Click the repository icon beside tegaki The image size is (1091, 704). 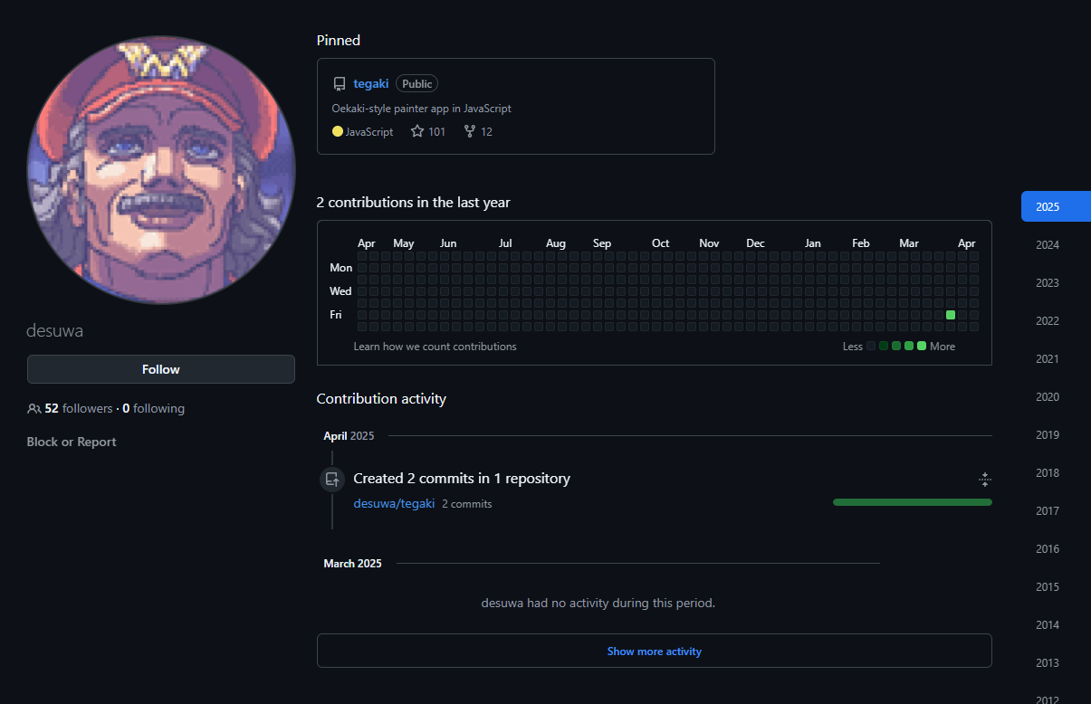pyautogui.click(x=340, y=84)
